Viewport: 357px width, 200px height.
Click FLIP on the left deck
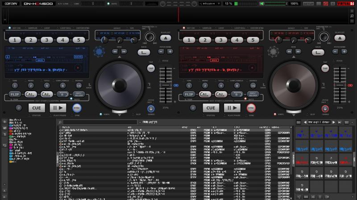click(15, 94)
